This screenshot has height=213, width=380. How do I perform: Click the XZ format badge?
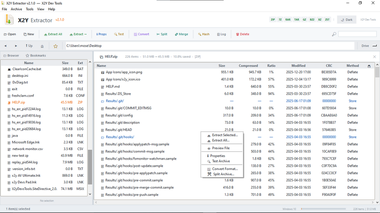tap(320, 20)
